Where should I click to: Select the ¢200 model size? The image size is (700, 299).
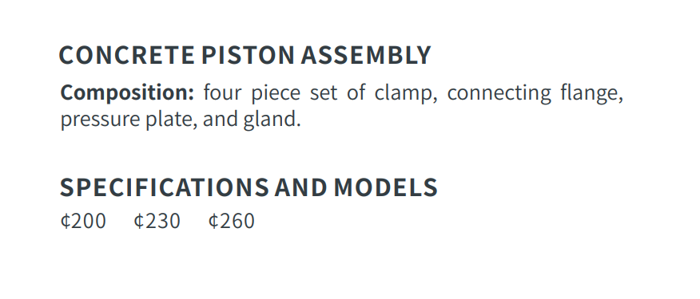83,221
